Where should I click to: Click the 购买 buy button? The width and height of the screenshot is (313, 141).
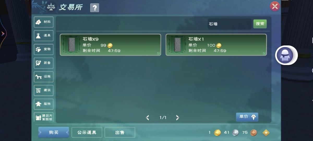(54, 132)
